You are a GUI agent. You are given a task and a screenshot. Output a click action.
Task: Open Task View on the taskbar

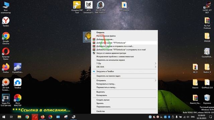click(11, 117)
